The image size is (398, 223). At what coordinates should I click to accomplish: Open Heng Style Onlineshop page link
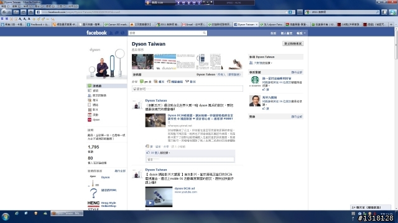click(109, 204)
